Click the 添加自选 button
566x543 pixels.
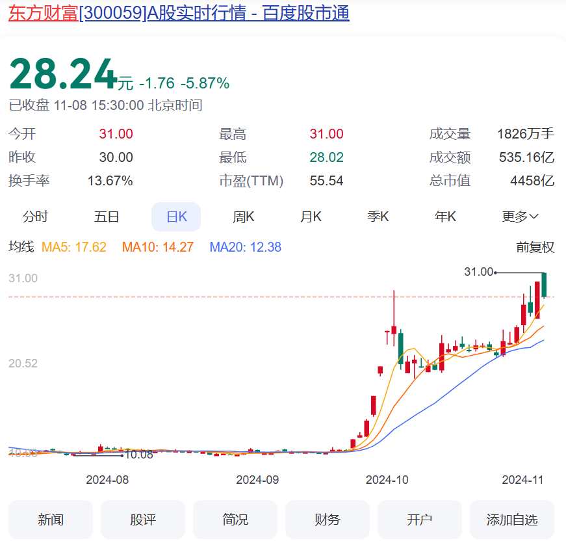pyautogui.click(x=512, y=520)
